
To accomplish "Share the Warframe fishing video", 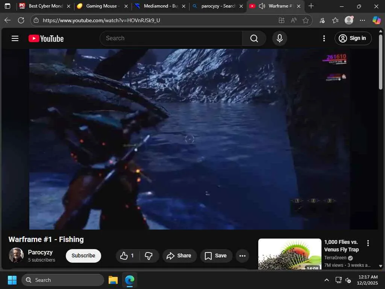I will pyautogui.click(x=179, y=256).
